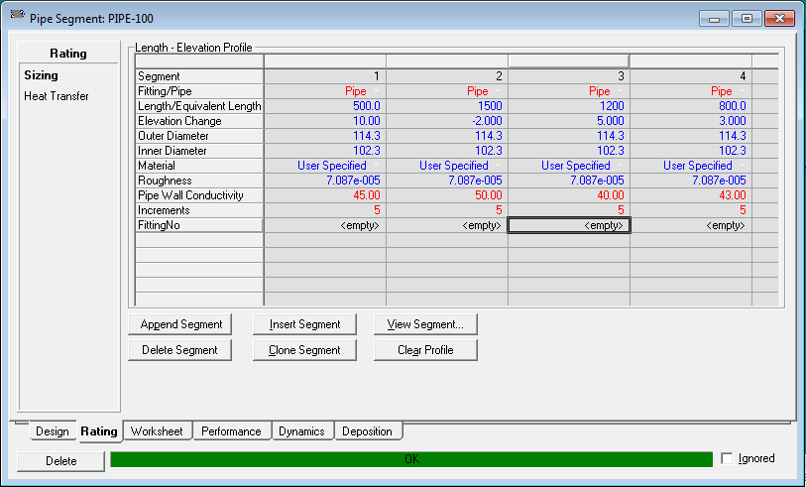Select the Rating tab at bottom

coord(99,431)
